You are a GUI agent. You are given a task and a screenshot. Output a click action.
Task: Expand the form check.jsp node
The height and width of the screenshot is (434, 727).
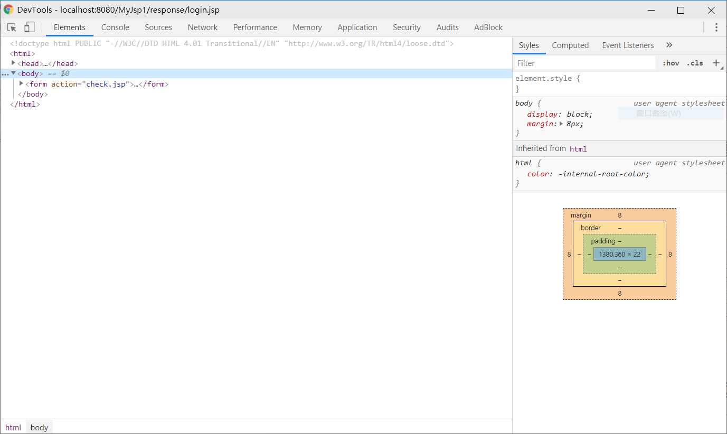click(22, 83)
